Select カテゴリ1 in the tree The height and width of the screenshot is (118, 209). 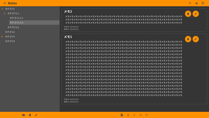10,9
